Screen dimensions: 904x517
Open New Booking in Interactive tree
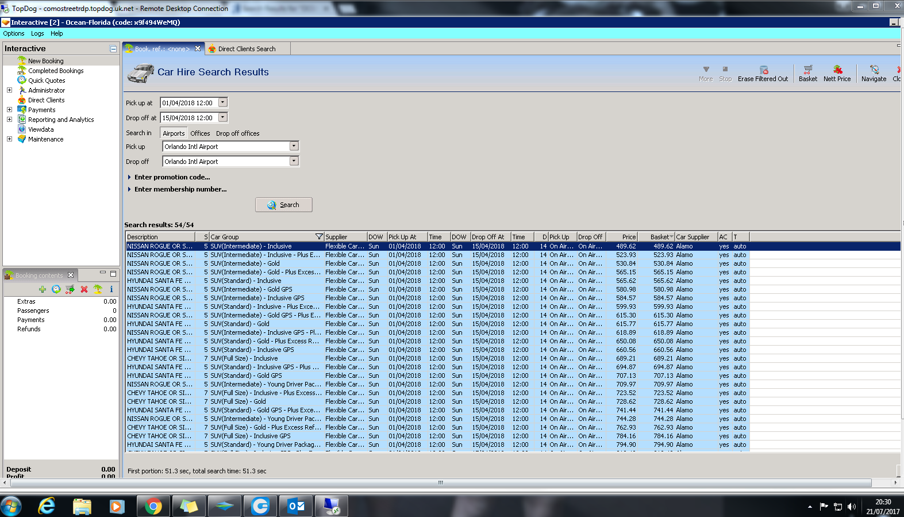click(46, 61)
